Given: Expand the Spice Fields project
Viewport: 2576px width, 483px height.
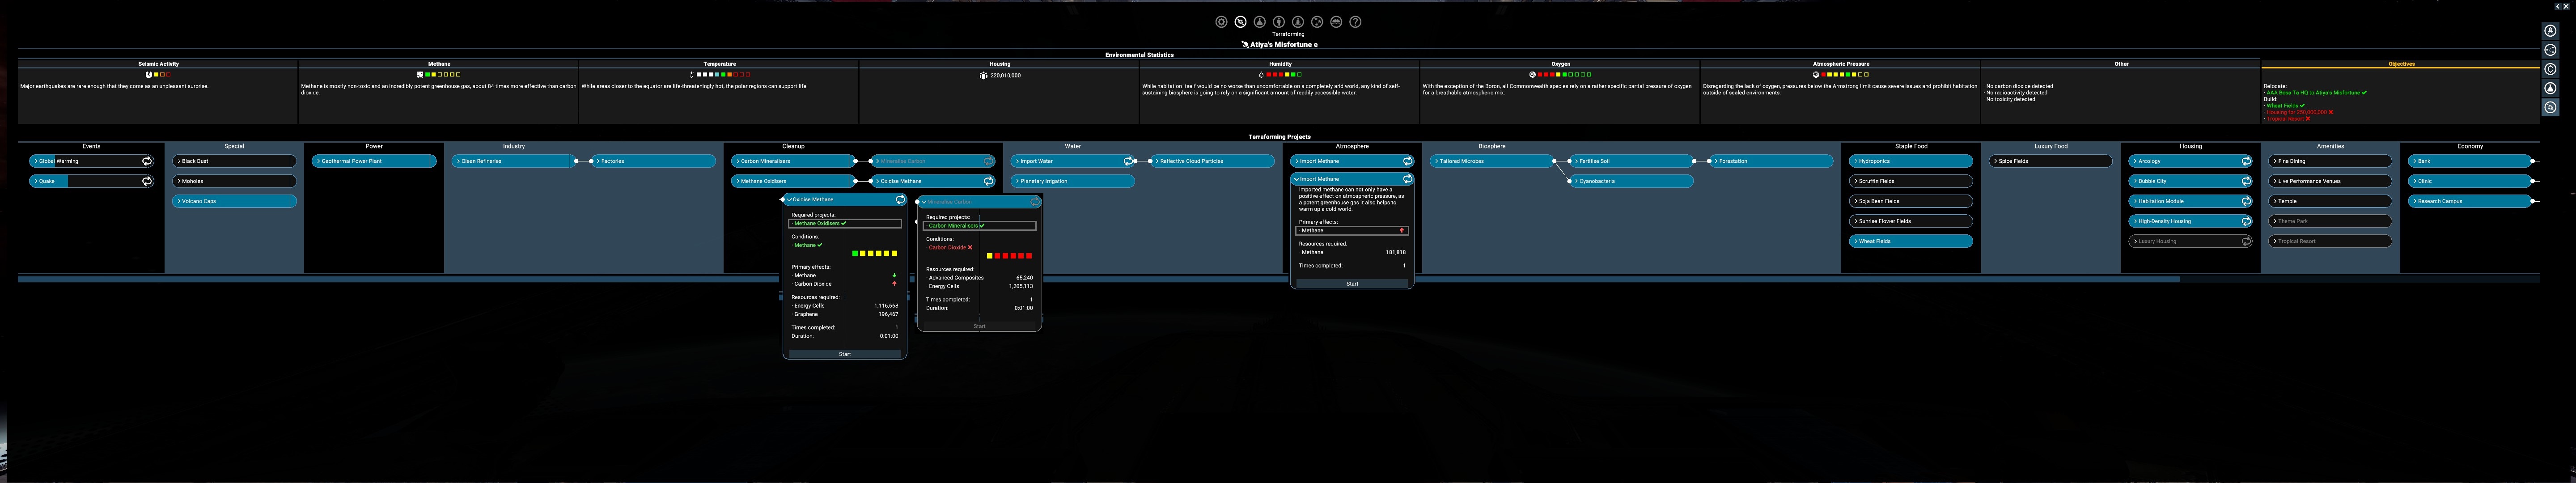Looking at the screenshot, I should tap(2051, 161).
